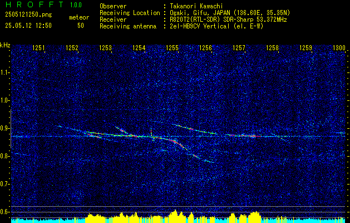Select the filename 2505121250.png

[x=28, y=15]
